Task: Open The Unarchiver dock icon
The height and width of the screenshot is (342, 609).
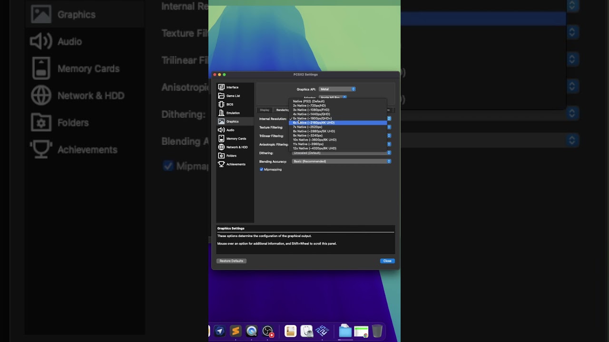Action: [290, 331]
